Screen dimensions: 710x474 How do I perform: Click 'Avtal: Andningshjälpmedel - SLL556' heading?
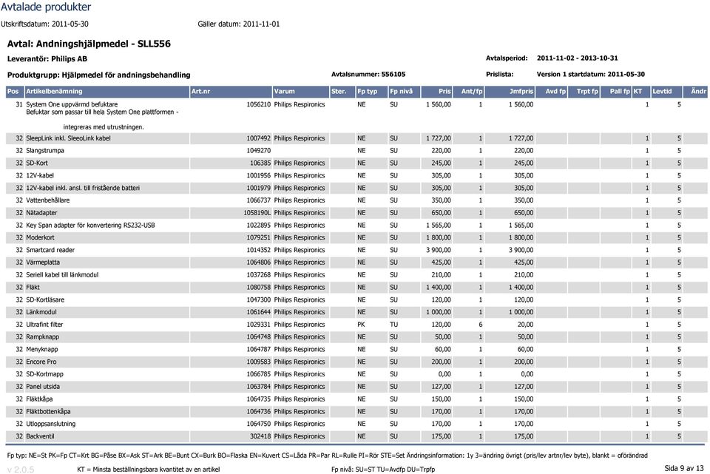(89, 44)
